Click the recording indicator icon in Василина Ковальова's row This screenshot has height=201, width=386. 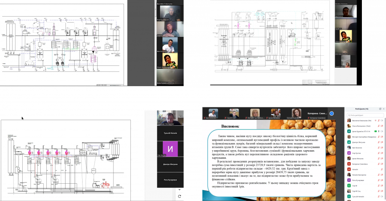[x=375, y=121]
